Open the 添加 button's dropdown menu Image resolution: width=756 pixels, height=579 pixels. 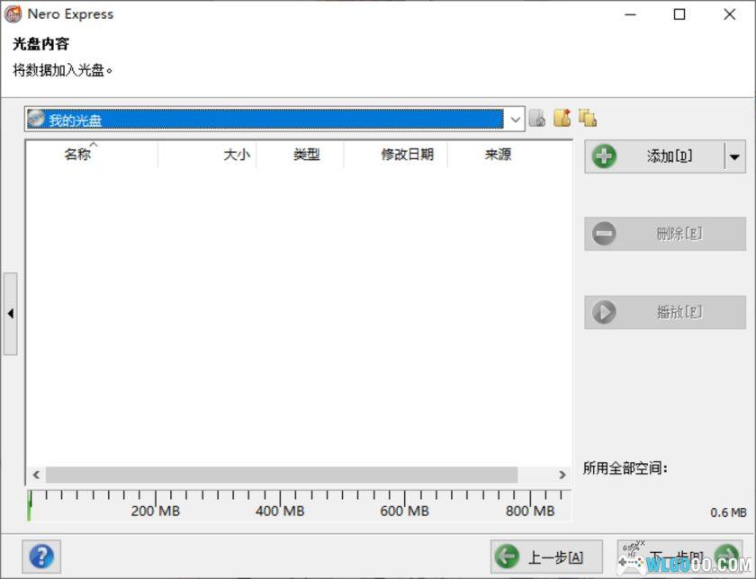tap(734, 156)
